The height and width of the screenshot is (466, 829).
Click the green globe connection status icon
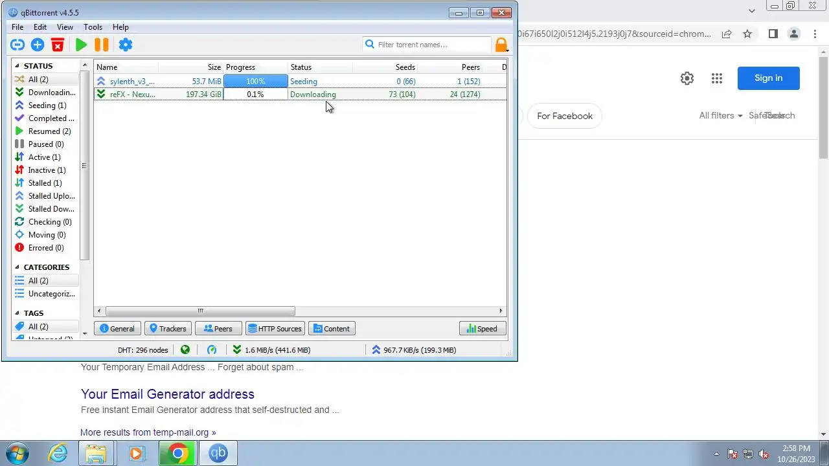(185, 349)
